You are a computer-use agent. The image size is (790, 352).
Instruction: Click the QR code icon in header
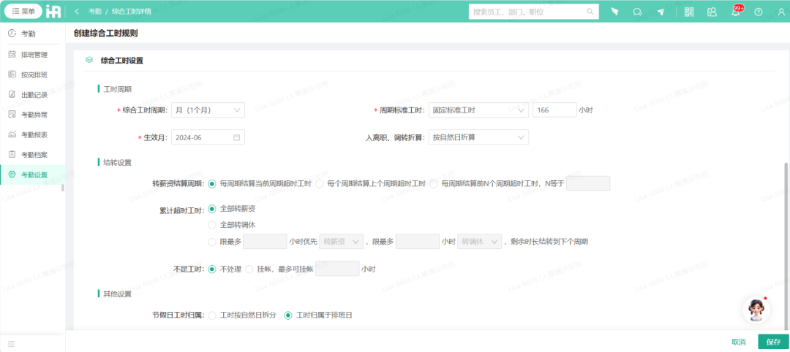point(689,12)
